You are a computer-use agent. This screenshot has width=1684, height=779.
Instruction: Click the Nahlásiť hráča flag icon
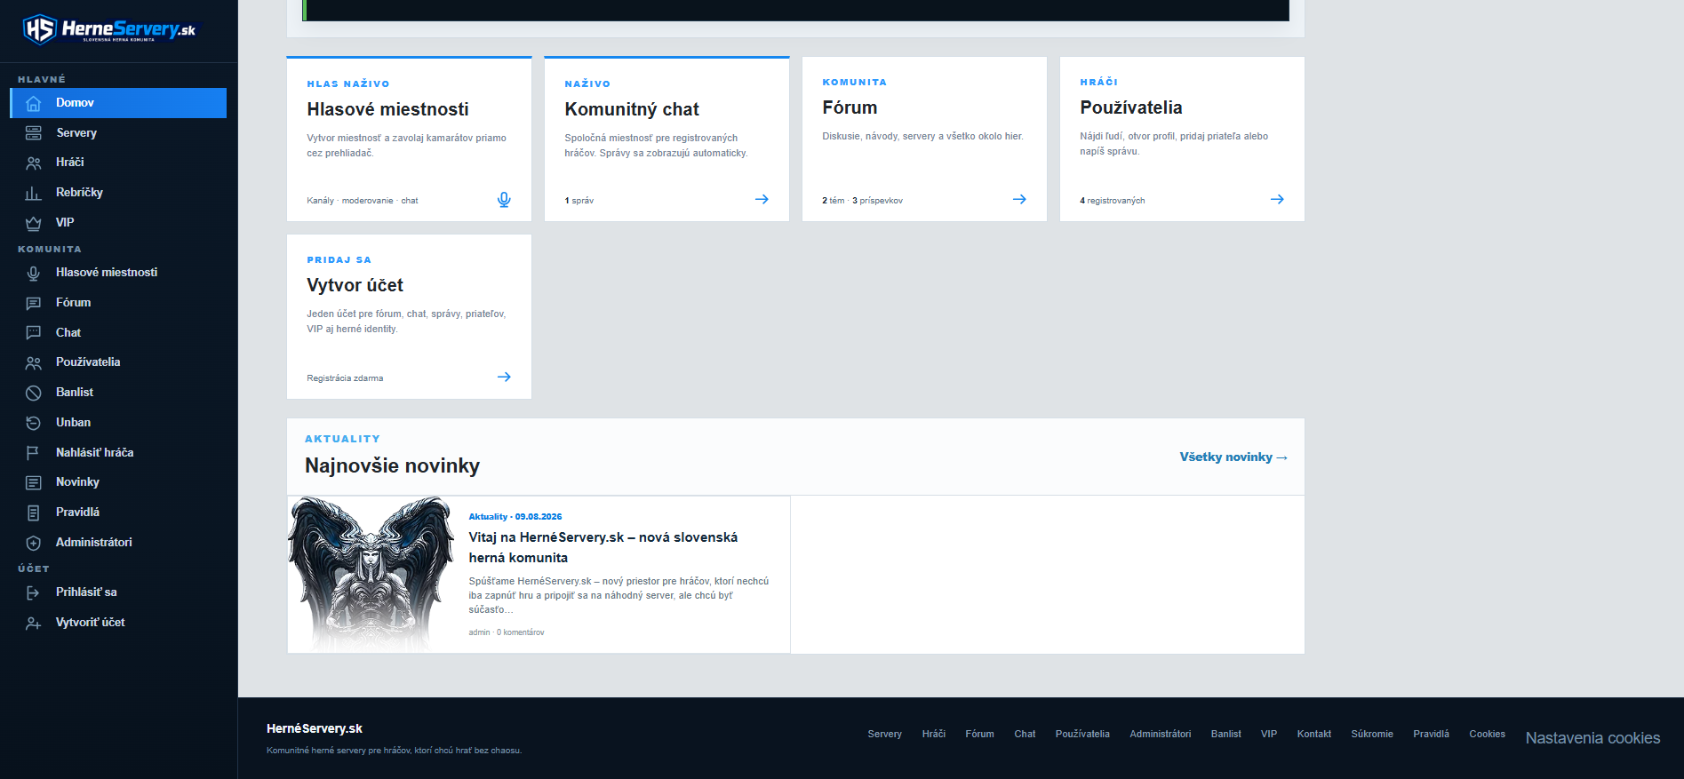tap(34, 453)
